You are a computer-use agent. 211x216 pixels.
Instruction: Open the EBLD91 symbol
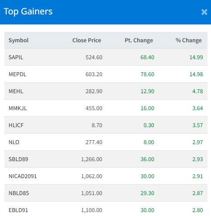(x=18, y=210)
